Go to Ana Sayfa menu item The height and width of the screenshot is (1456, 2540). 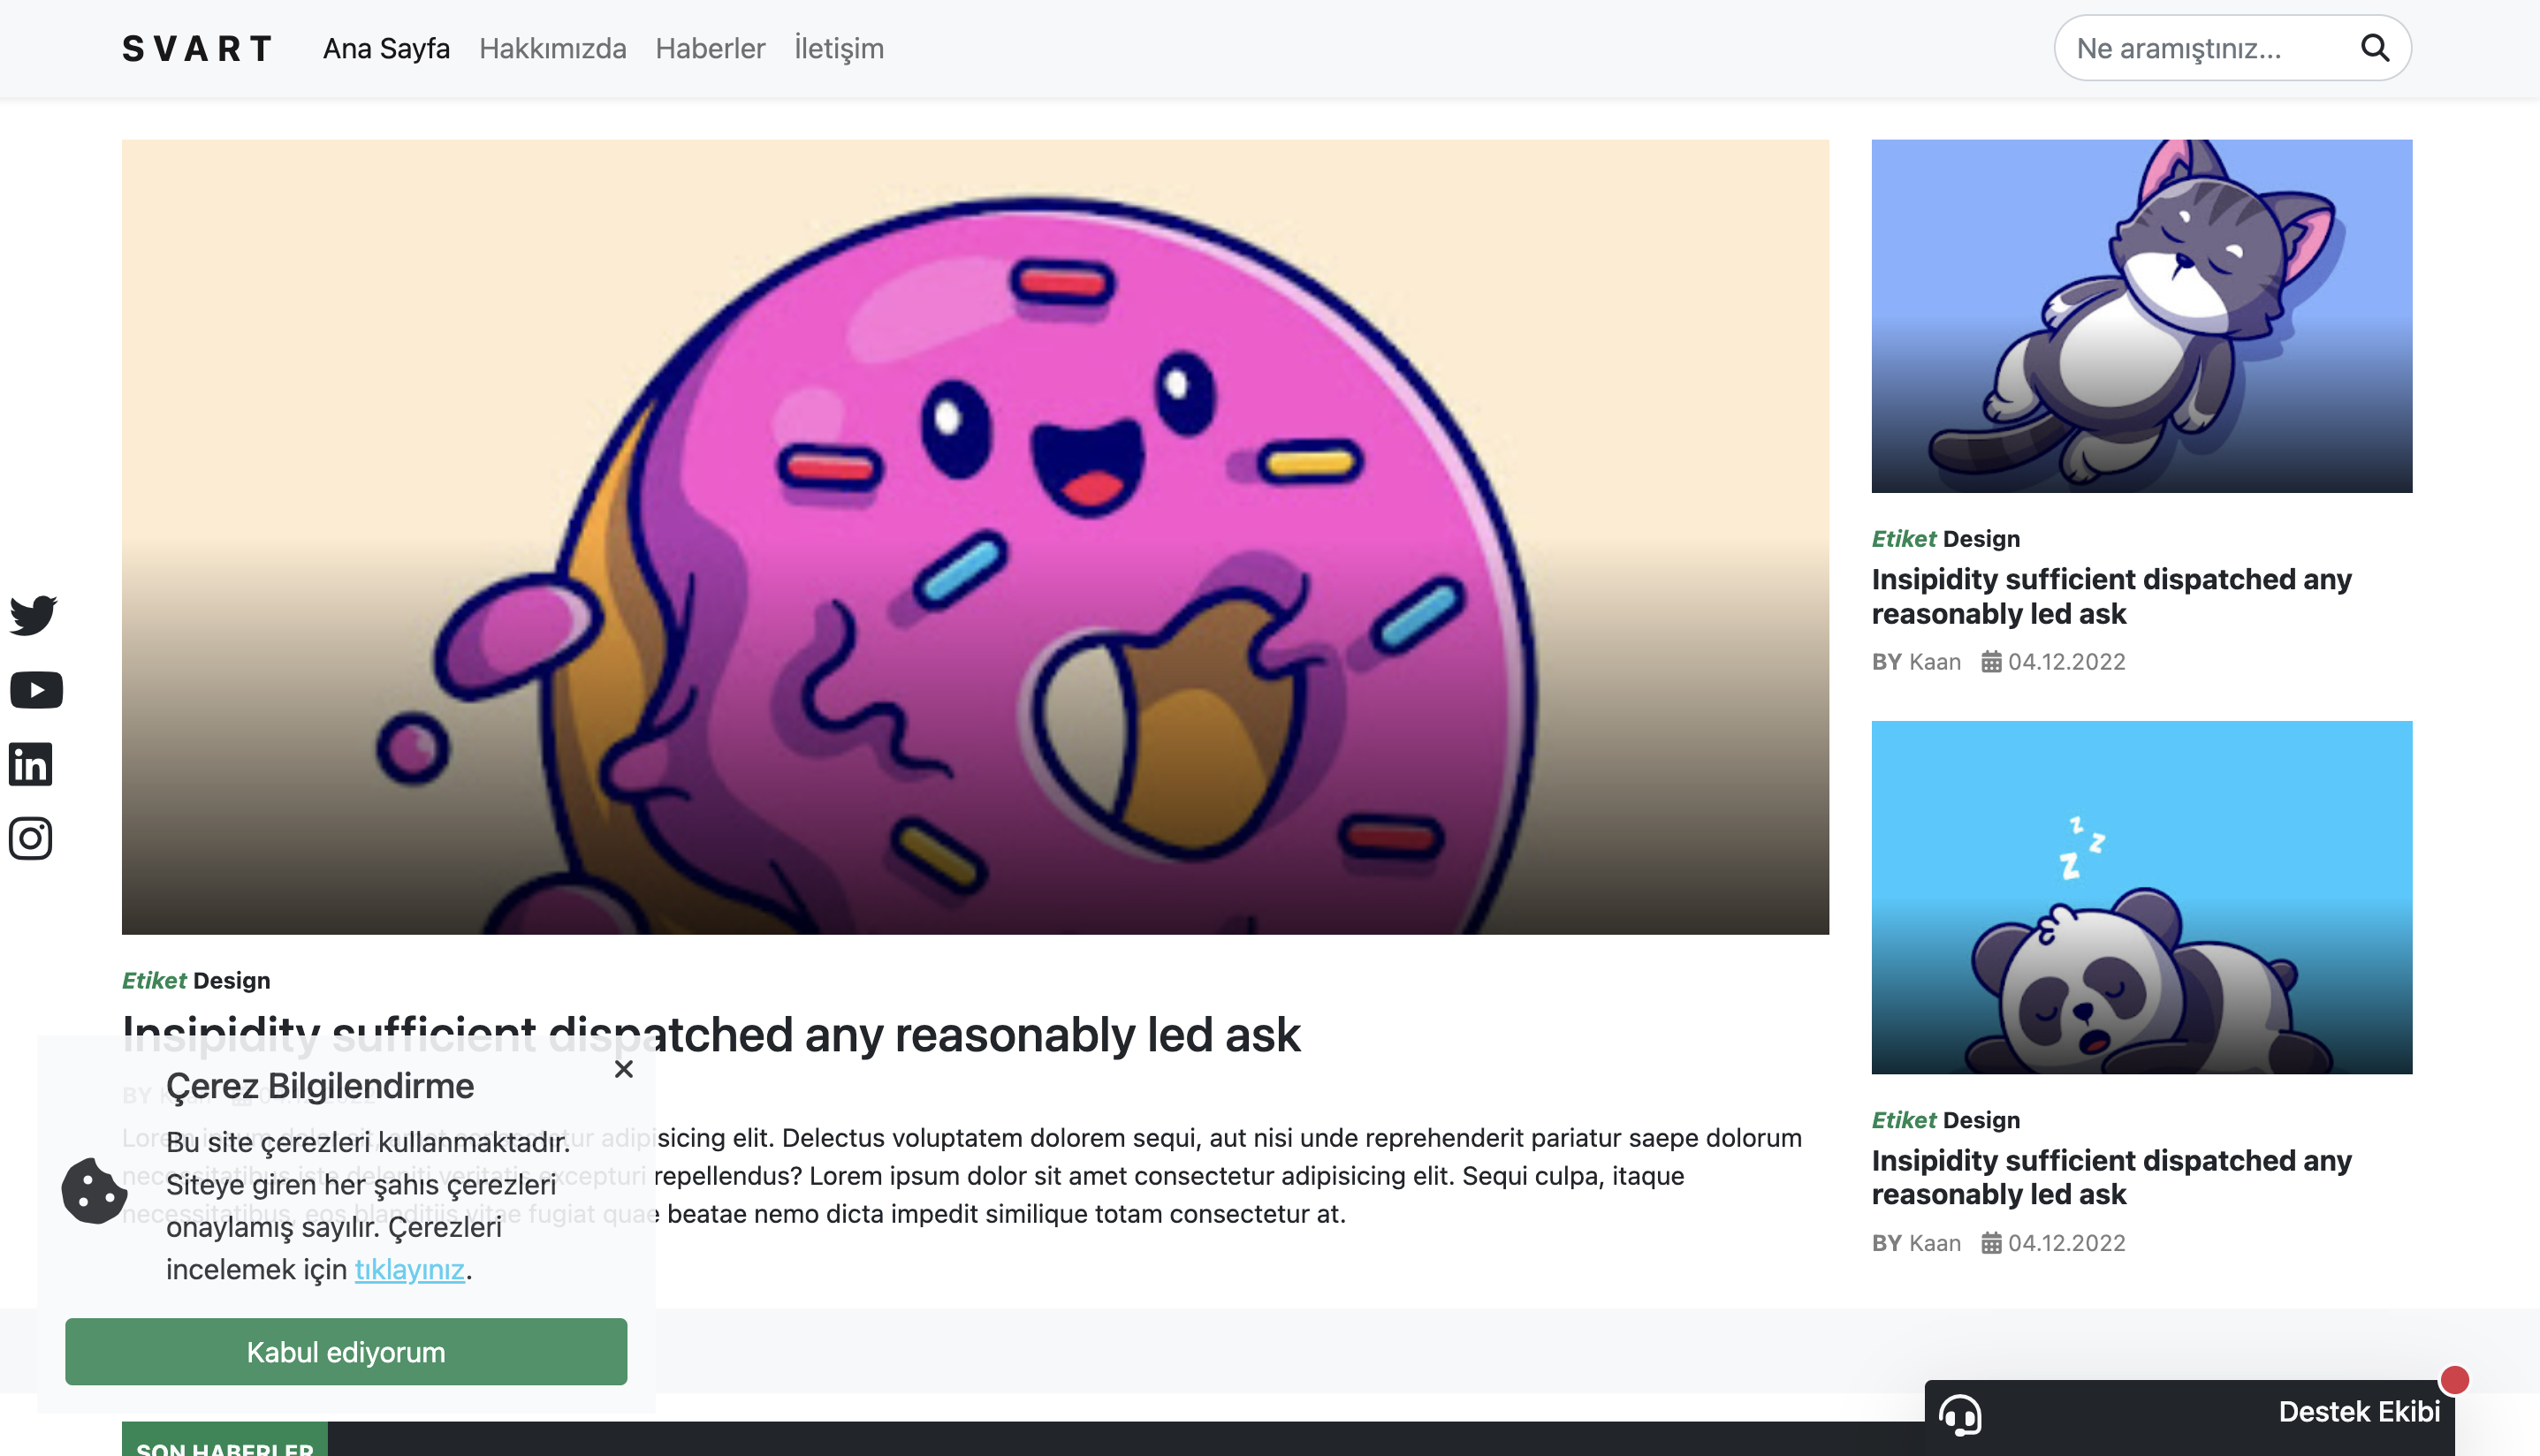[386, 48]
